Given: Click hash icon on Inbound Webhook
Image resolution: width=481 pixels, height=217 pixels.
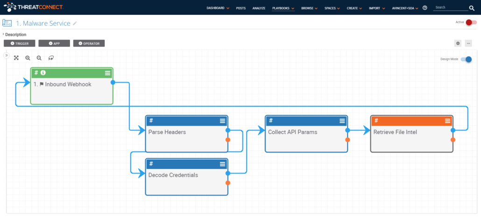Looking at the screenshot, I should click(x=36, y=73).
